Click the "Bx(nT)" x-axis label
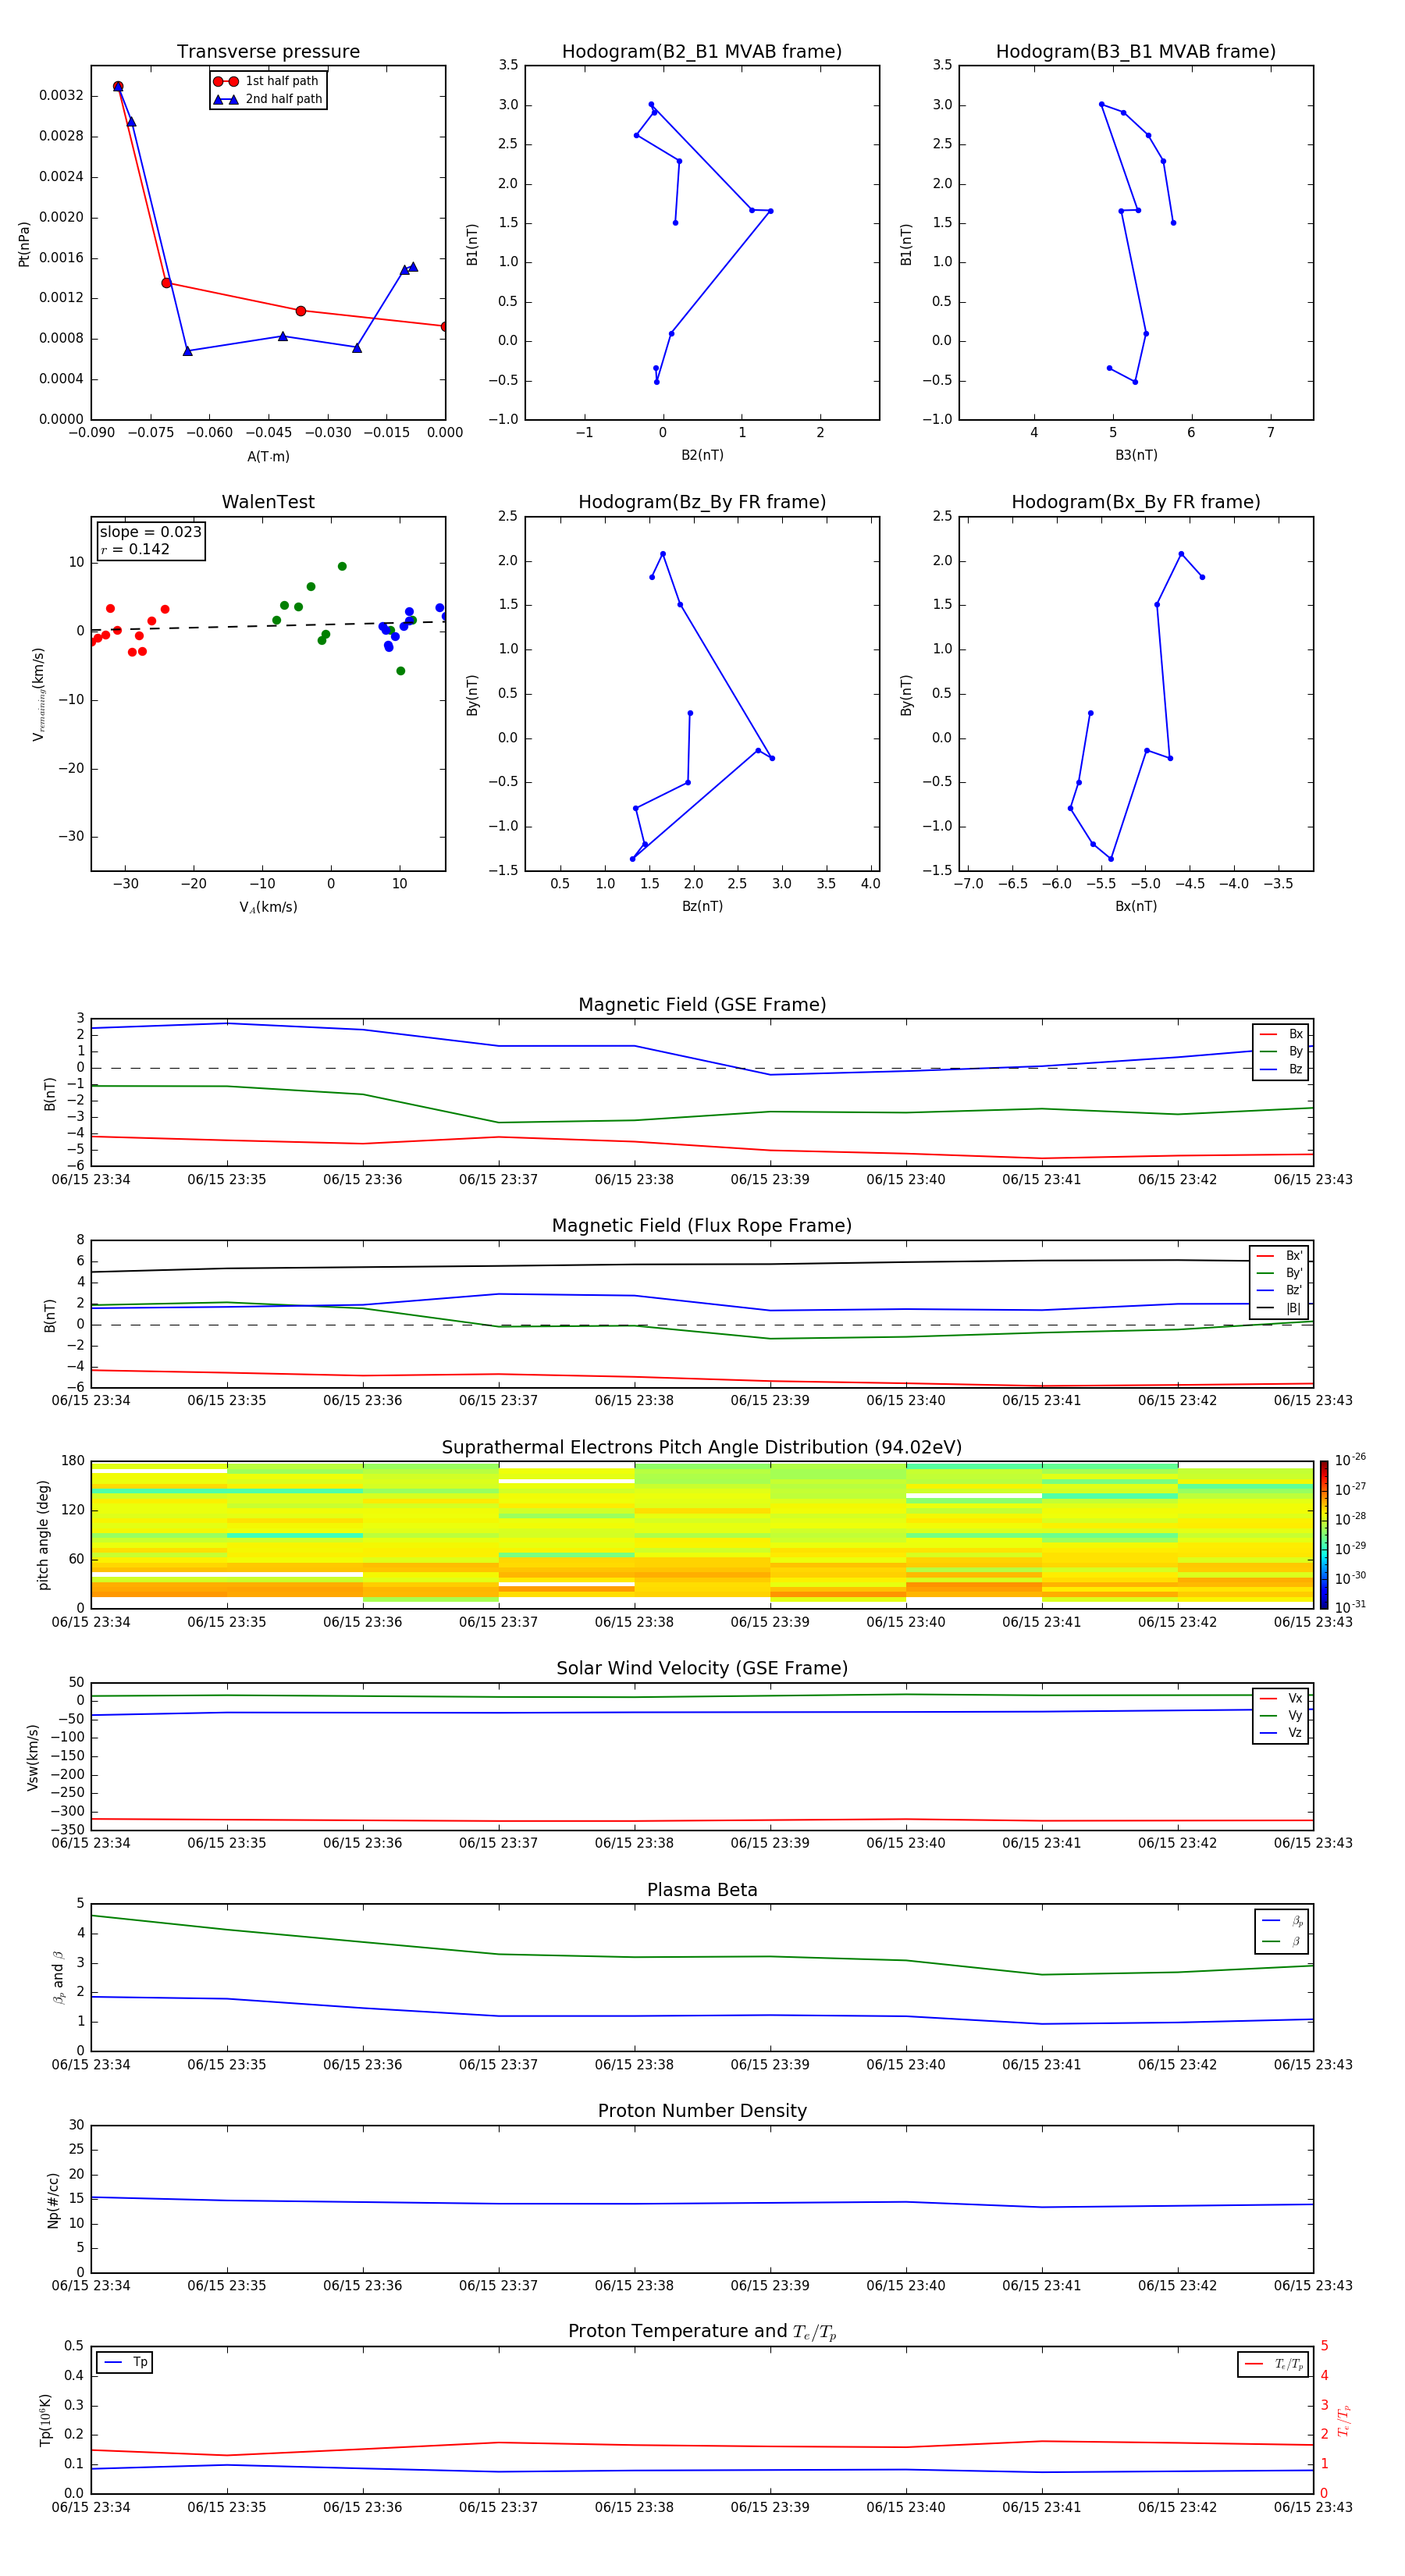This screenshot has height=2576, width=1405. coord(1136,906)
